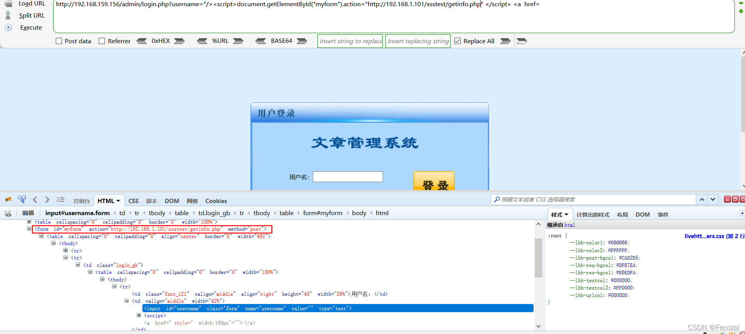
Task: Click the 编辑 button
Action: tap(28, 213)
